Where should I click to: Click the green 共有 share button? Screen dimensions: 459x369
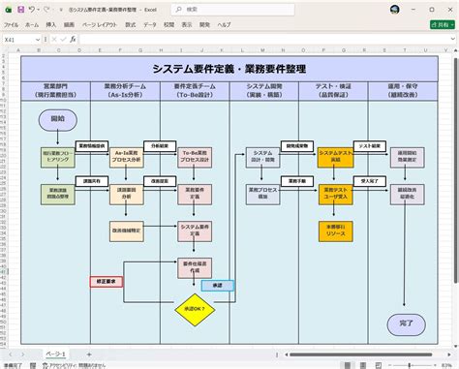tap(443, 25)
